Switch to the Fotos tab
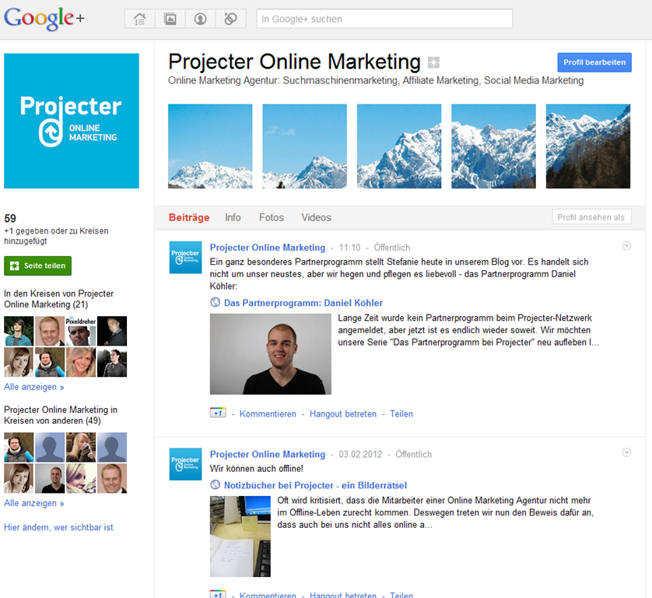652x598 pixels. (272, 218)
